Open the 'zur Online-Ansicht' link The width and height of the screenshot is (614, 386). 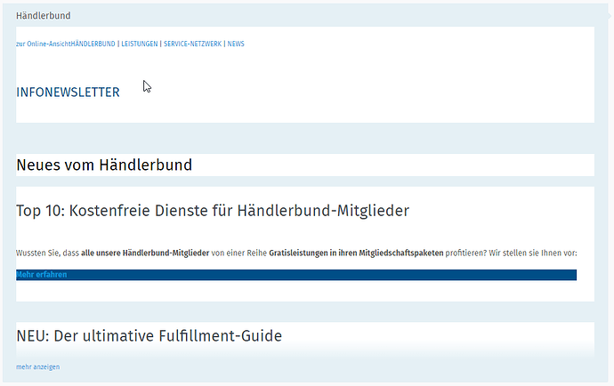pyautogui.click(x=44, y=44)
